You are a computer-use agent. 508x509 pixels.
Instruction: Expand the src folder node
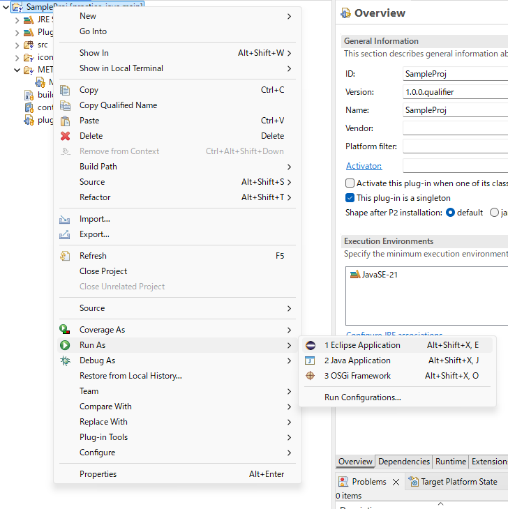tap(17, 45)
